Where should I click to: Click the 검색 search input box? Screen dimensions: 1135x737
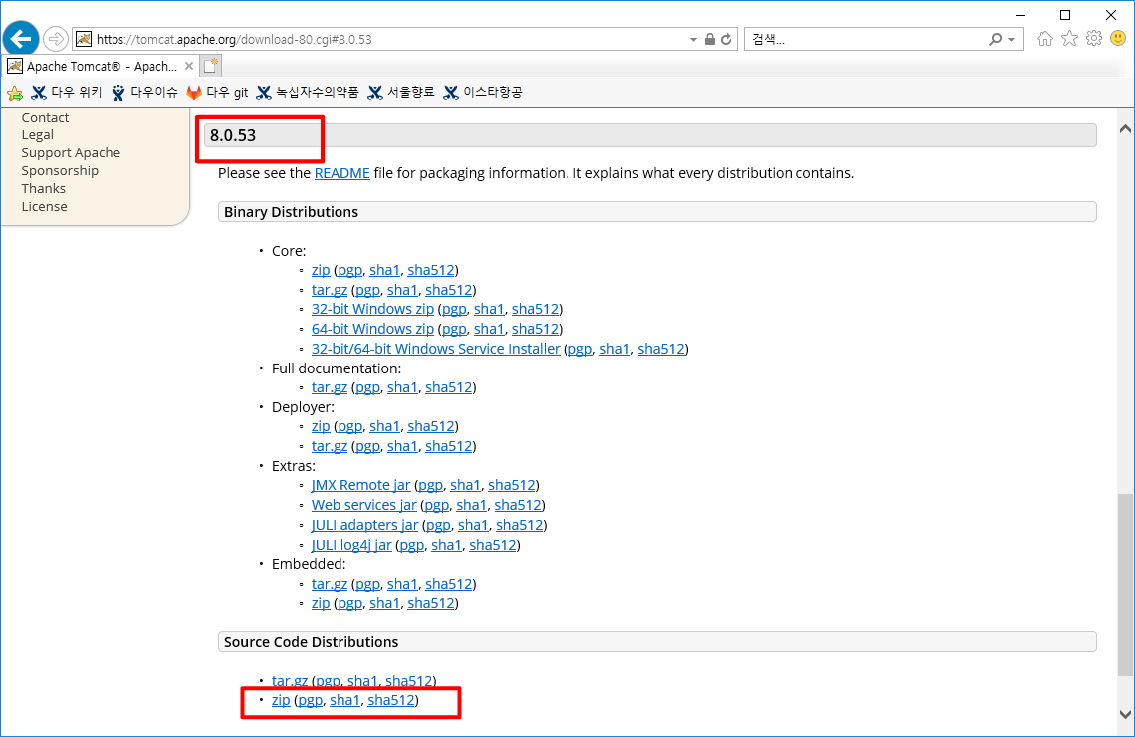click(867, 39)
